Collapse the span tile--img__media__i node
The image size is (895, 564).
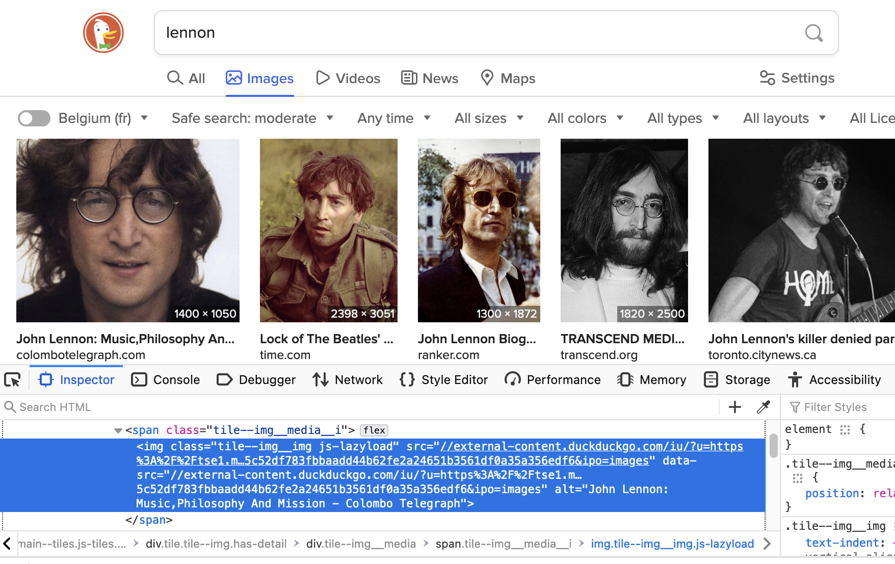coord(118,430)
